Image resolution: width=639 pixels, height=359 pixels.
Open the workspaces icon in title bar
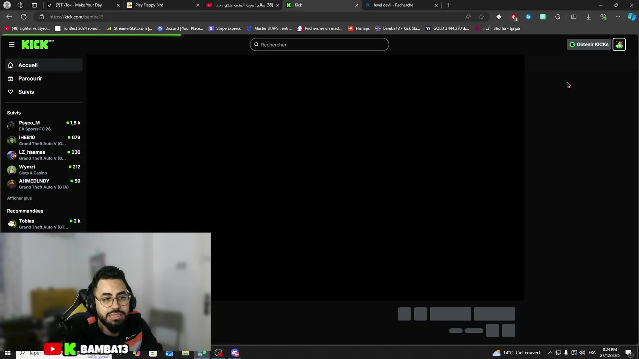[20, 5]
